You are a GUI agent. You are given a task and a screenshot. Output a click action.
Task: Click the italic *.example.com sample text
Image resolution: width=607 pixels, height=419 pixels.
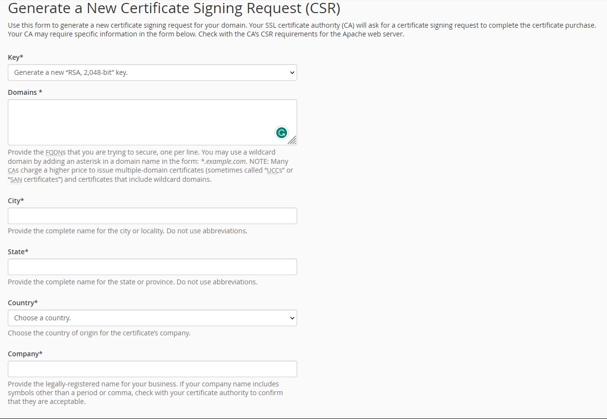(x=223, y=161)
